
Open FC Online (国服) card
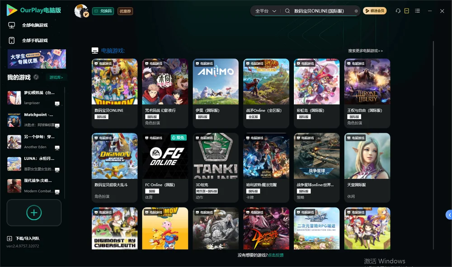coord(165,167)
